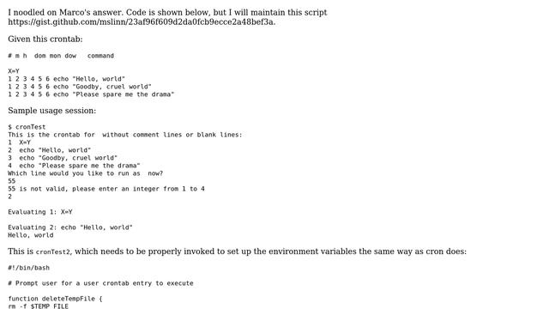
Task: Click 'Which line would you like to run' prompt
Action: point(86,173)
